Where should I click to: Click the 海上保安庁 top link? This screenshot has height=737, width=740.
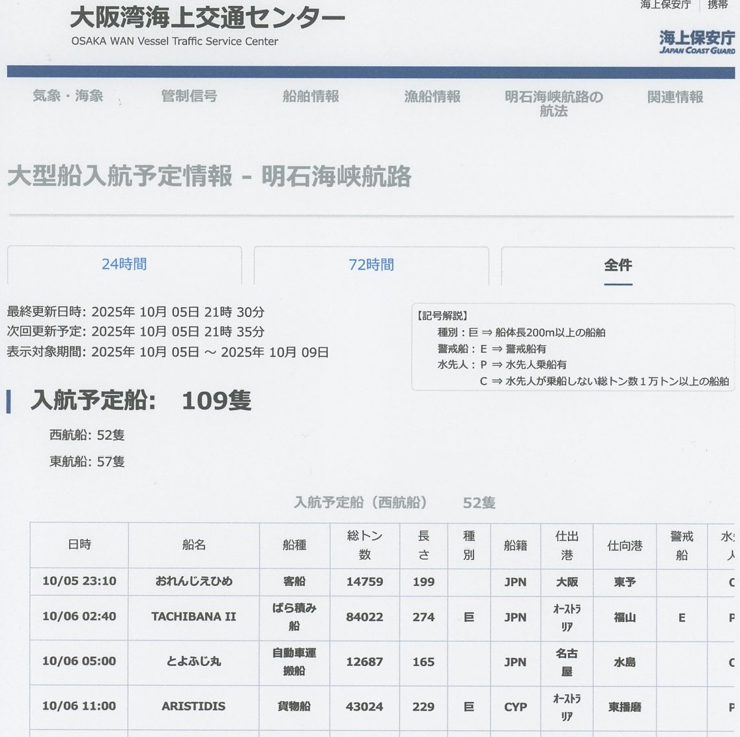pyautogui.click(x=664, y=5)
